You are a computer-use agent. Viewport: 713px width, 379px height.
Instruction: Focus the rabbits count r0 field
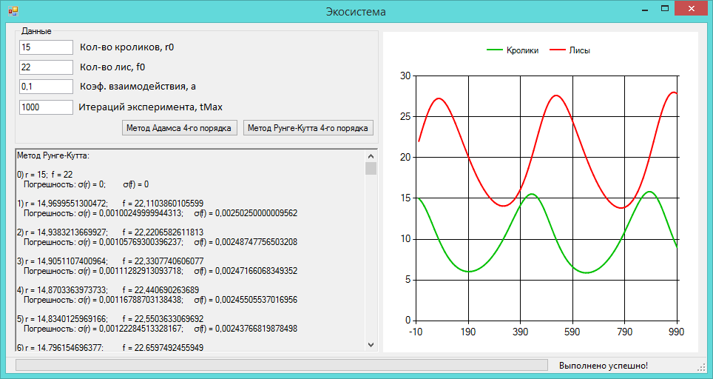(x=46, y=47)
